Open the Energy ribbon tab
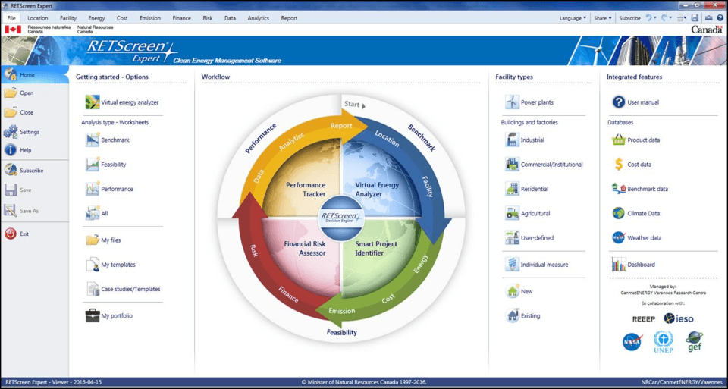The image size is (728, 389). [96, 18]
